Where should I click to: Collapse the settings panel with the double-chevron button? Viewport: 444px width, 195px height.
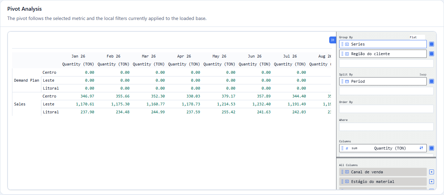[x=332, y=40]
